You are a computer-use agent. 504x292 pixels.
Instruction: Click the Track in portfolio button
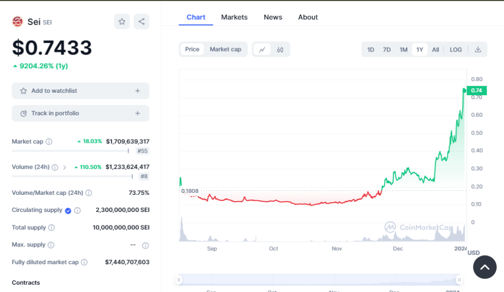[x=81, y=113]
